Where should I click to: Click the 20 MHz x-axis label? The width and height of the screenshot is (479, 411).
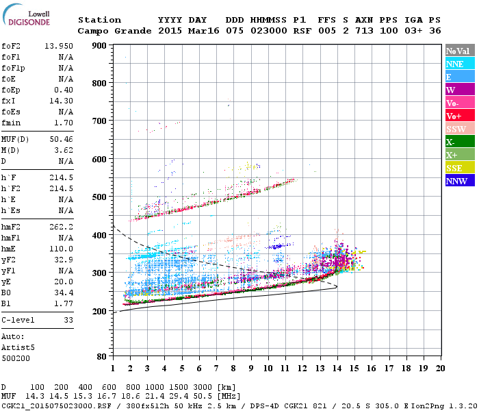coord(440,369)
